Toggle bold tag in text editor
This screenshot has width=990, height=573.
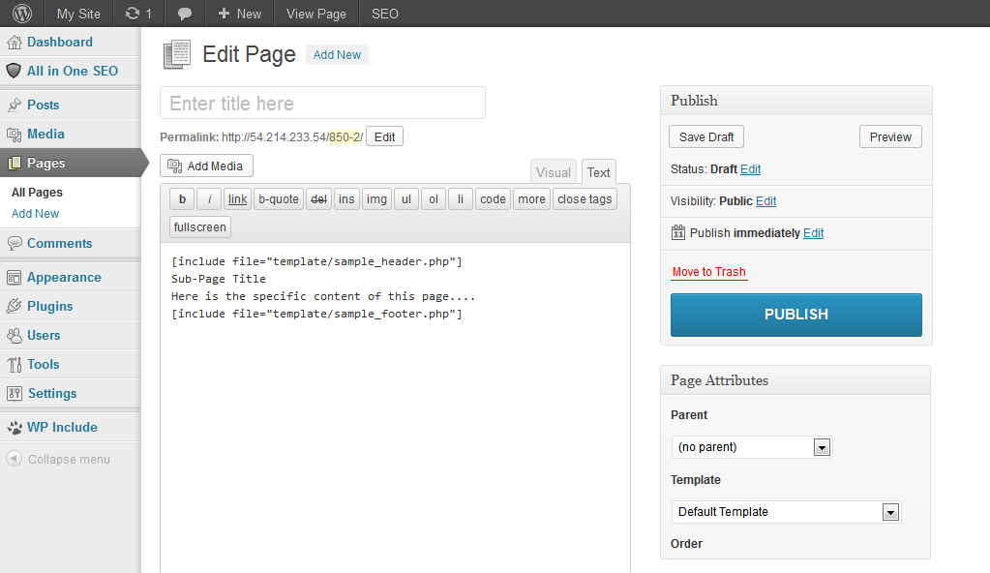tap(182, 199)
